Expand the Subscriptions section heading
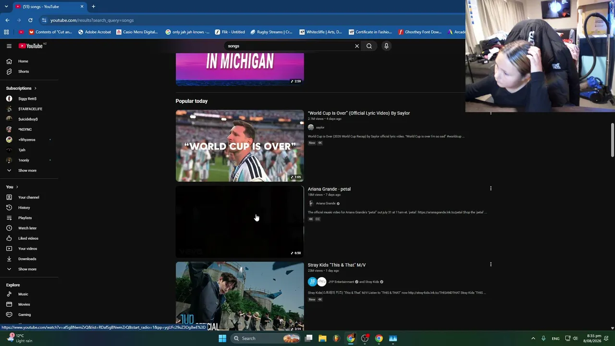 pos(21,88)
